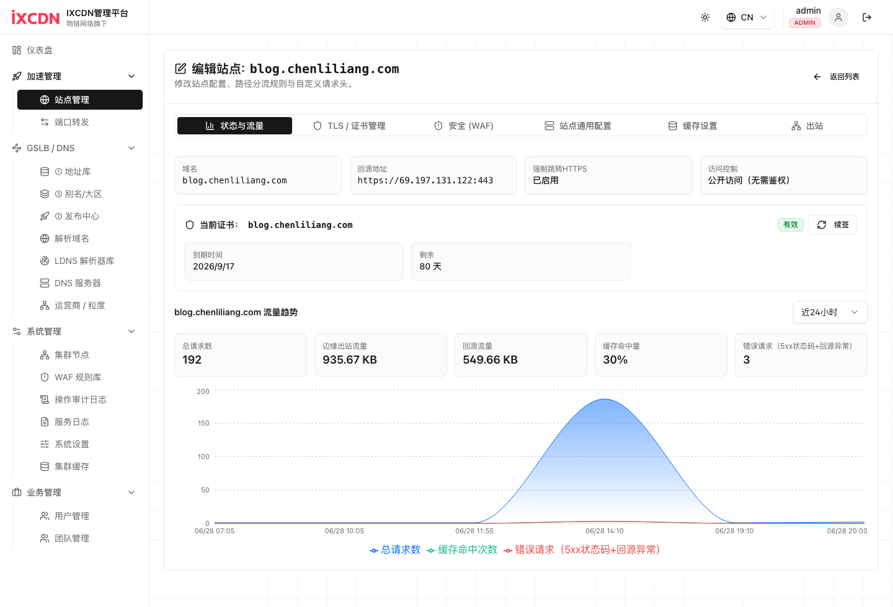Click the traffic peak in the chart
Image resolution: width=893 pixels, height=607 pixels.
605,400
